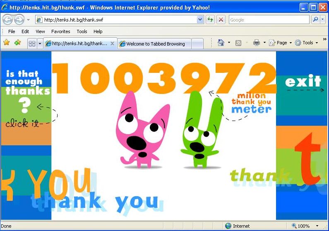Minimize the Internet Explorer window
Image resolution: width=329 pixels, height=231 pixels.
[x=303, y=7]
